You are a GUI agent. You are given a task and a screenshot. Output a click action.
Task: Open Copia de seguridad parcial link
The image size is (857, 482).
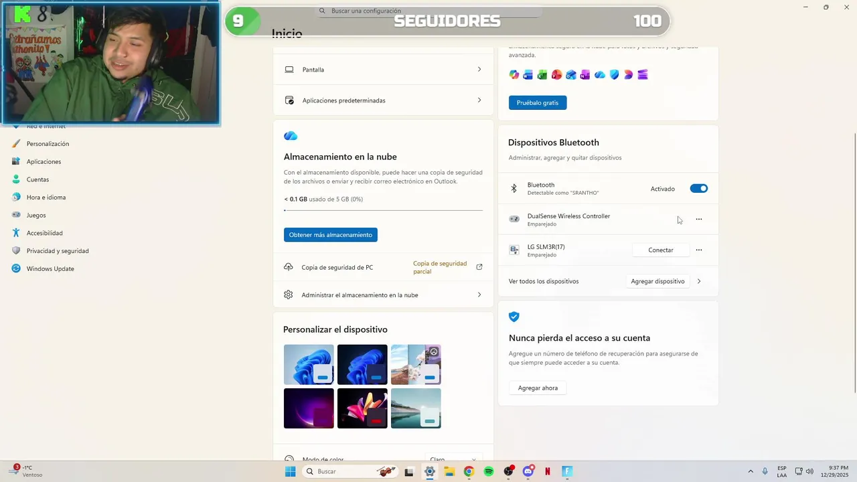pos(440,268)
